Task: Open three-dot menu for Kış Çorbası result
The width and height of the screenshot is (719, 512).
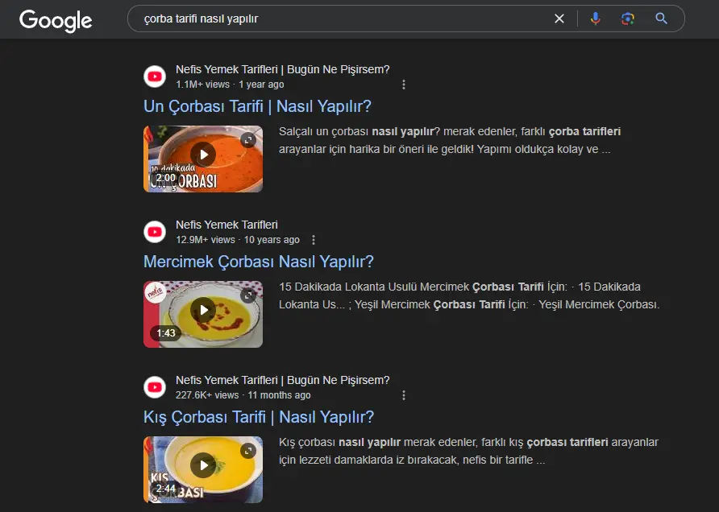Action: pyautogui.click(x=404, y=395)
